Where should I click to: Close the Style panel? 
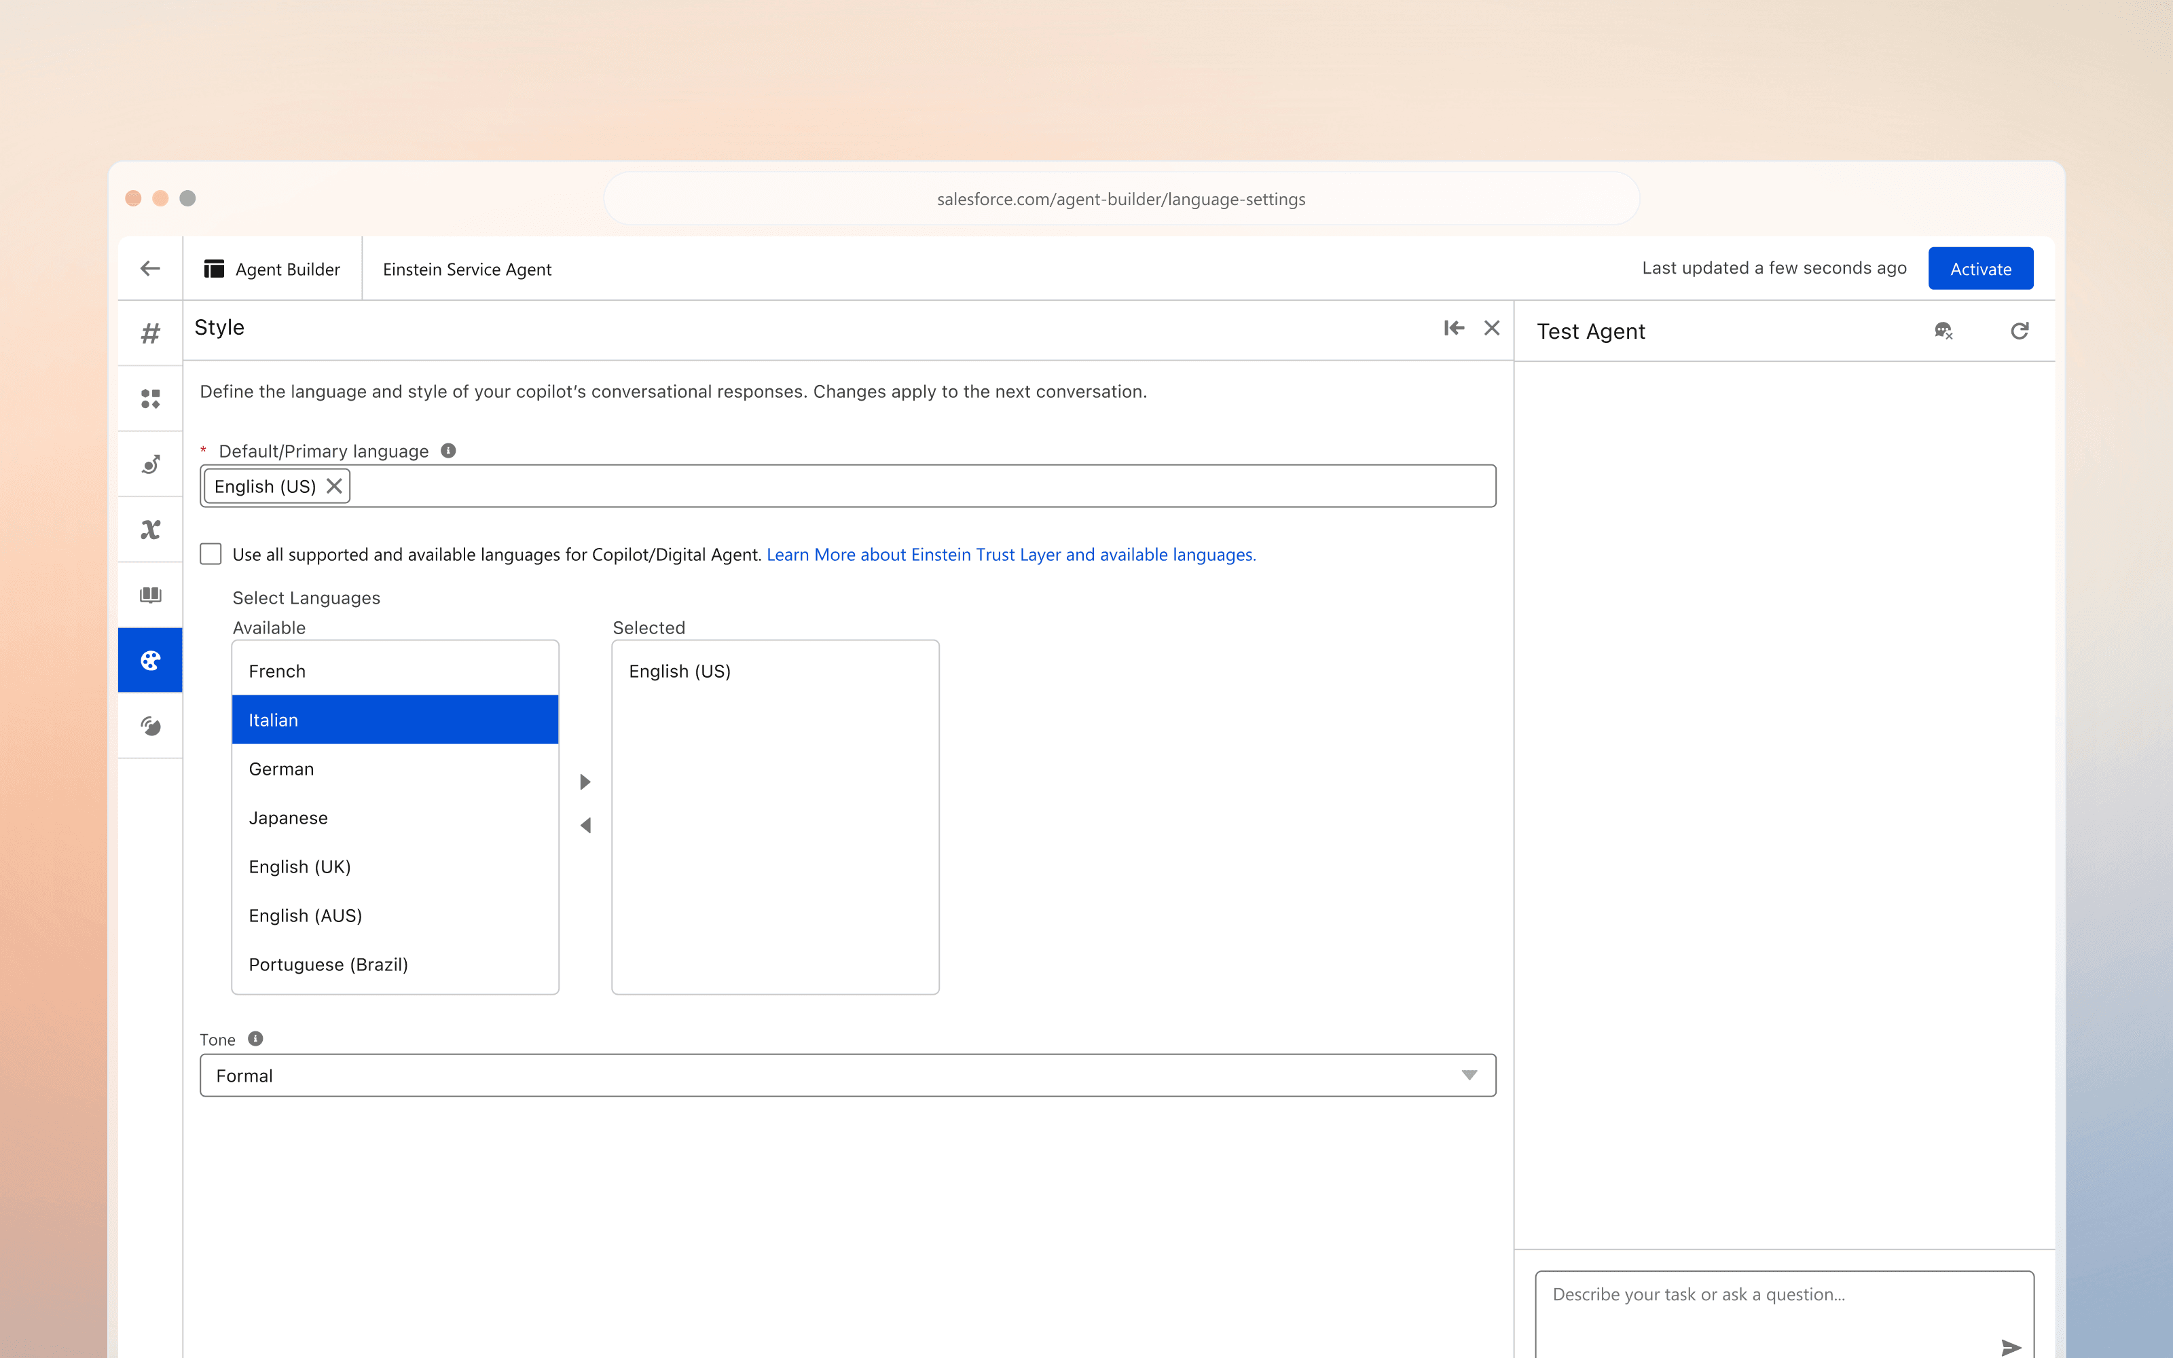click(1491, 328)
